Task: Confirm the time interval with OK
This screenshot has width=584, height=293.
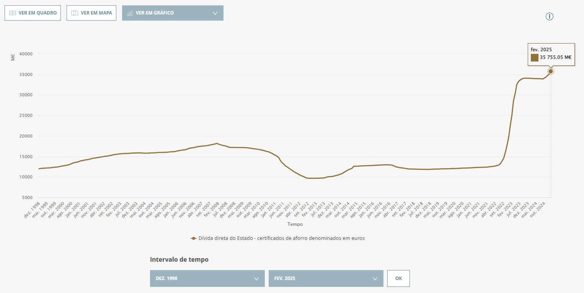Action: (x=398, y=278)
